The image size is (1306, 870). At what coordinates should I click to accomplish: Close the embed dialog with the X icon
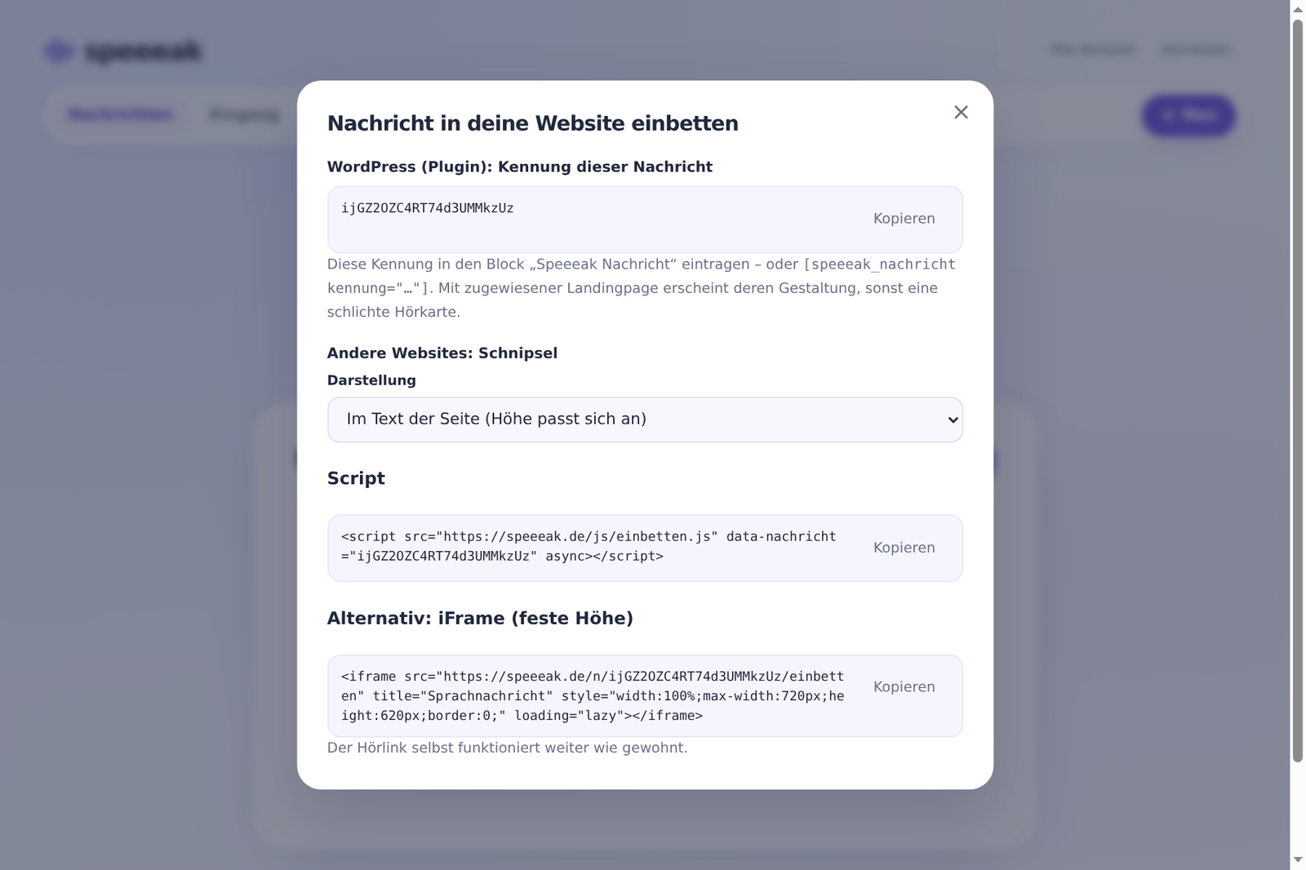(x=961, y=113)
